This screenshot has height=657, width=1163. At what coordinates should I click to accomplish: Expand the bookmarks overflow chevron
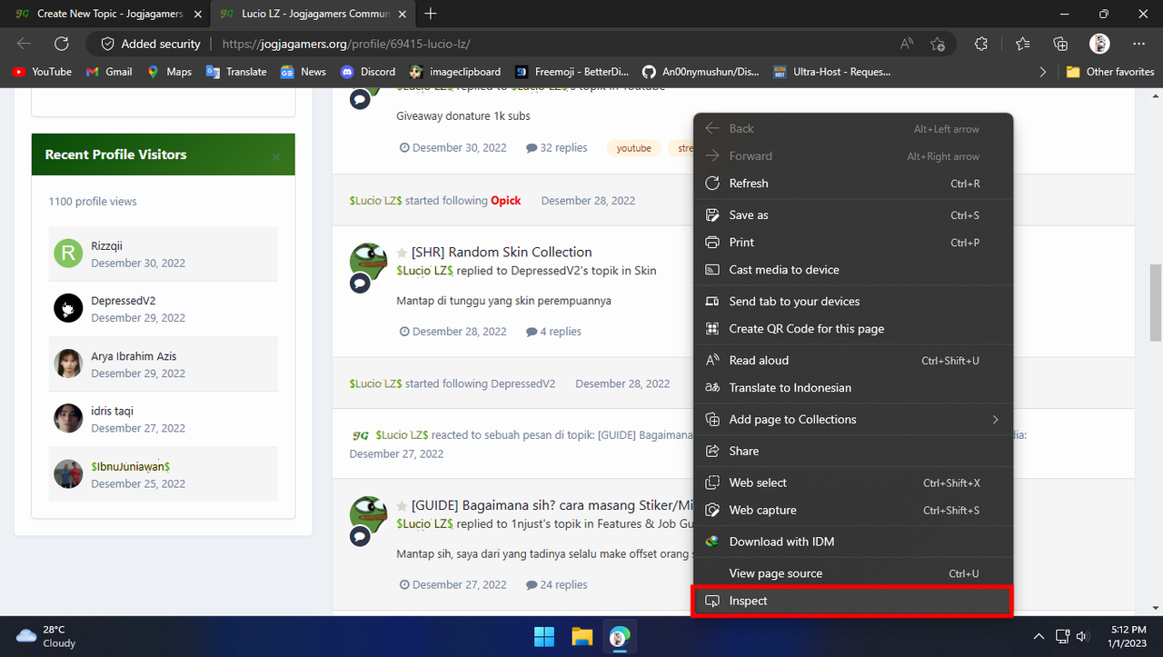point(1043,72)
